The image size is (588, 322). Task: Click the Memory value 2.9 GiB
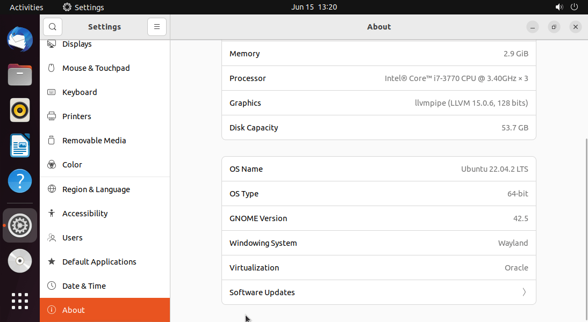(x=515, y=54)
